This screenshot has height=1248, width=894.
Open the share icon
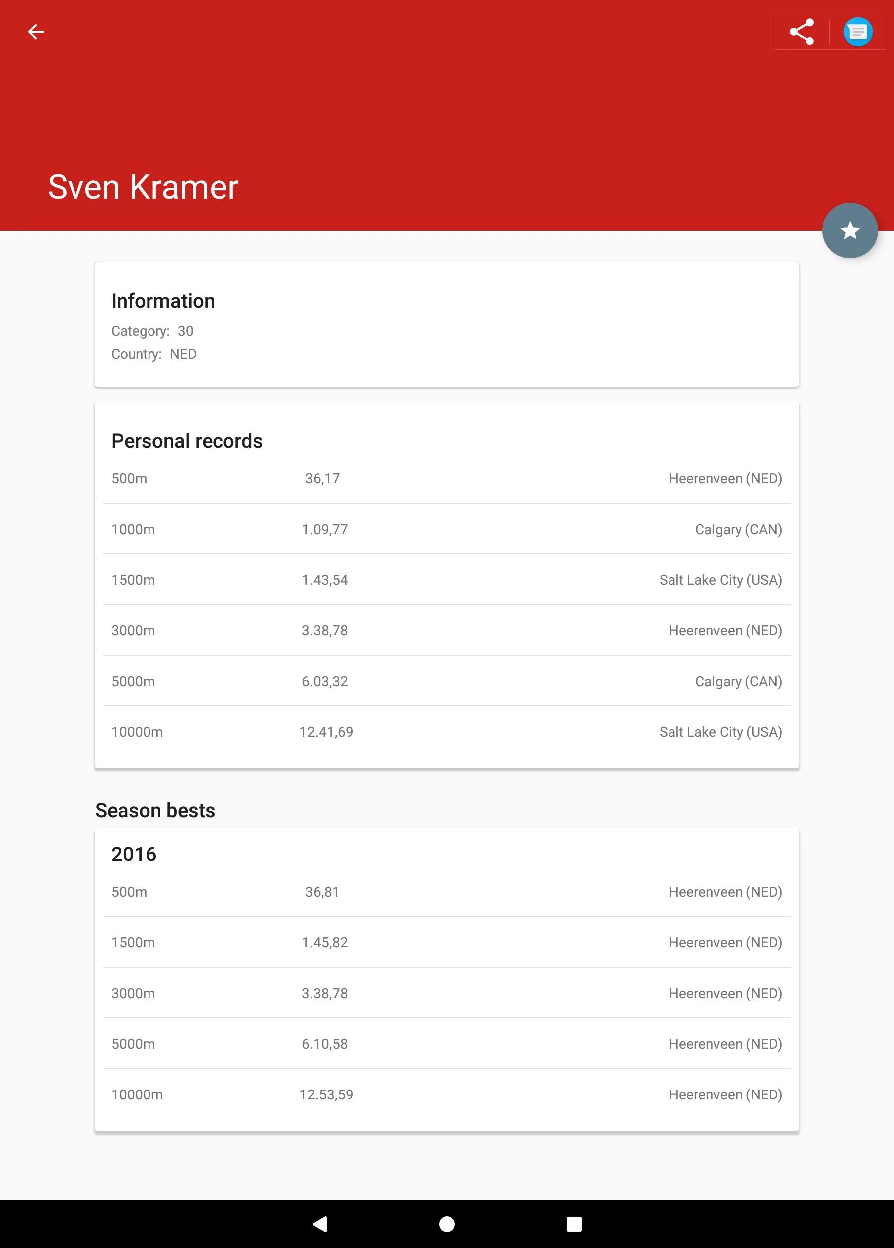[x=802, y=32]
